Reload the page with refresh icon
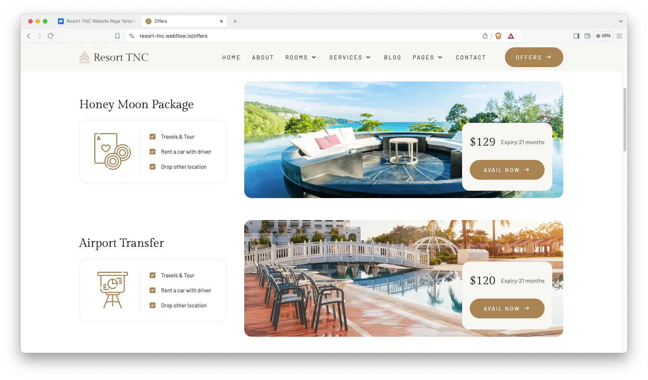This screenshot has width=648, height=380. click(51, 36)
